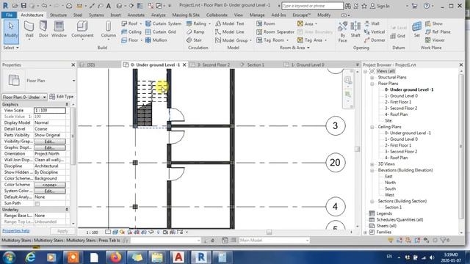Select the By Face opening tool
470x264 pixels.
click(343, 32)
